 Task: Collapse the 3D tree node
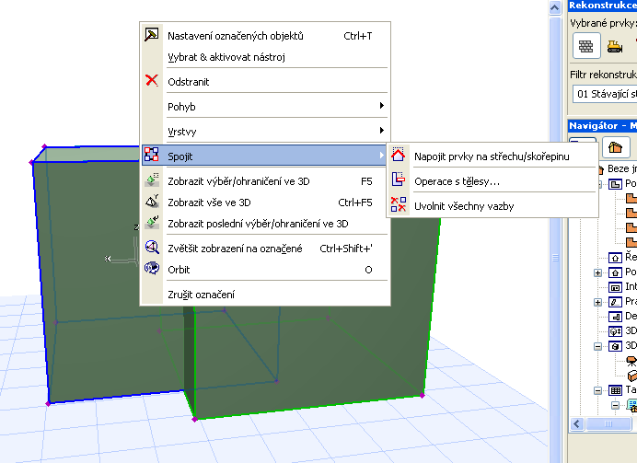(x=597, y=346)
